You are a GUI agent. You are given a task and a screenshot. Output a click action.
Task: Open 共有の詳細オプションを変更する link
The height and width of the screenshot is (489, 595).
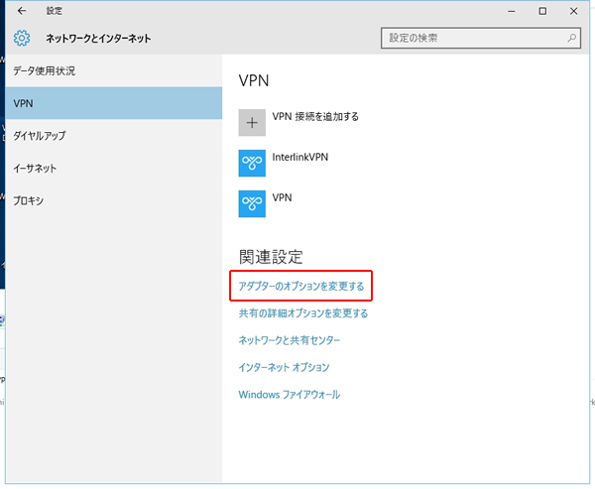[x=303, y=313]
